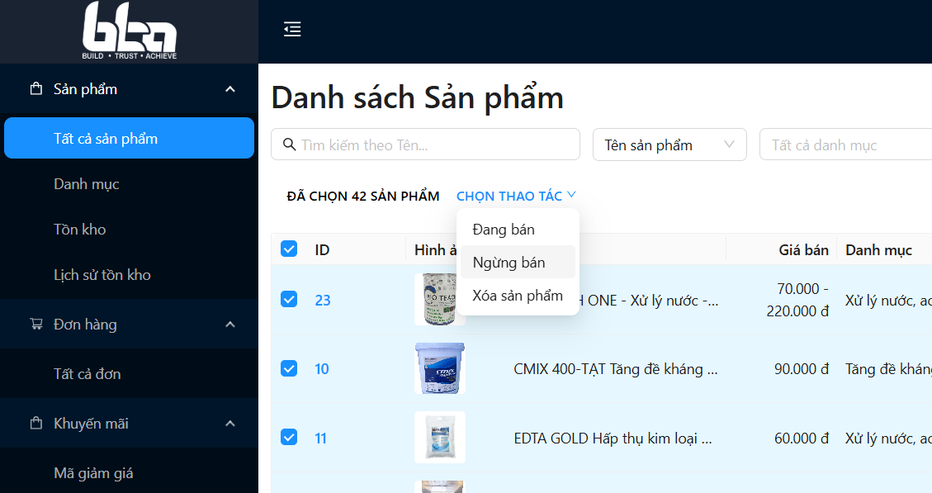Screen dimensions: 932x493
Task: Open Lịch sử tồn kho sidebar item
Action: coord(129,274)
